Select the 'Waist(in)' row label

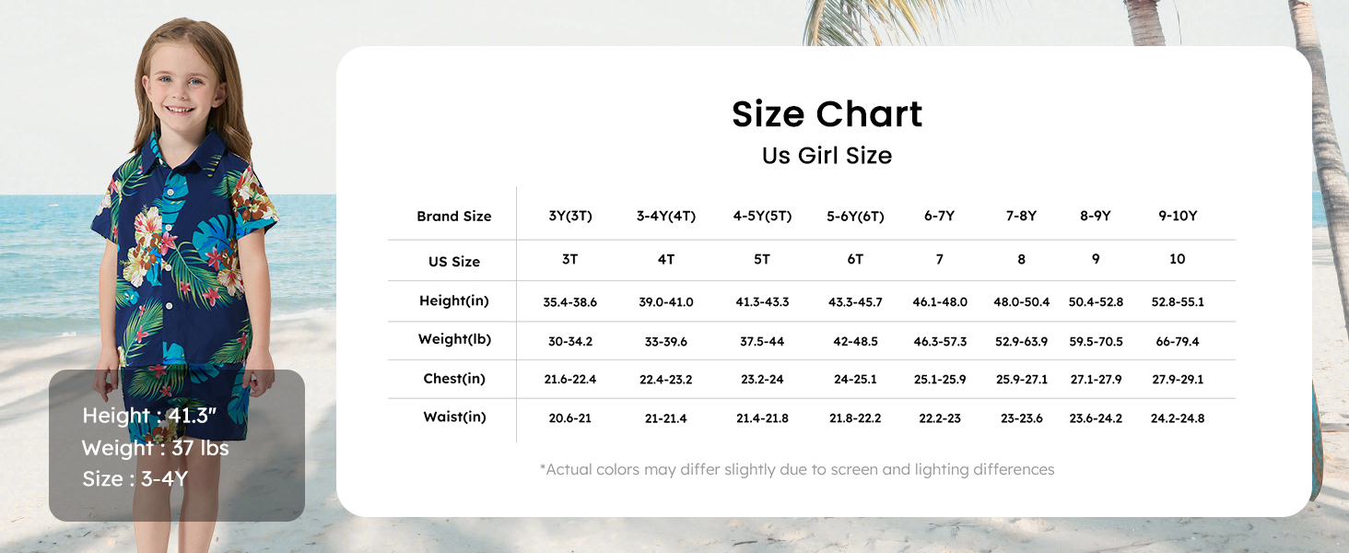[x=453, y=418]
